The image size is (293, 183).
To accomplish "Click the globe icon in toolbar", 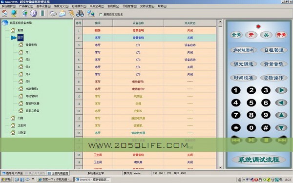I will [14, 13].
